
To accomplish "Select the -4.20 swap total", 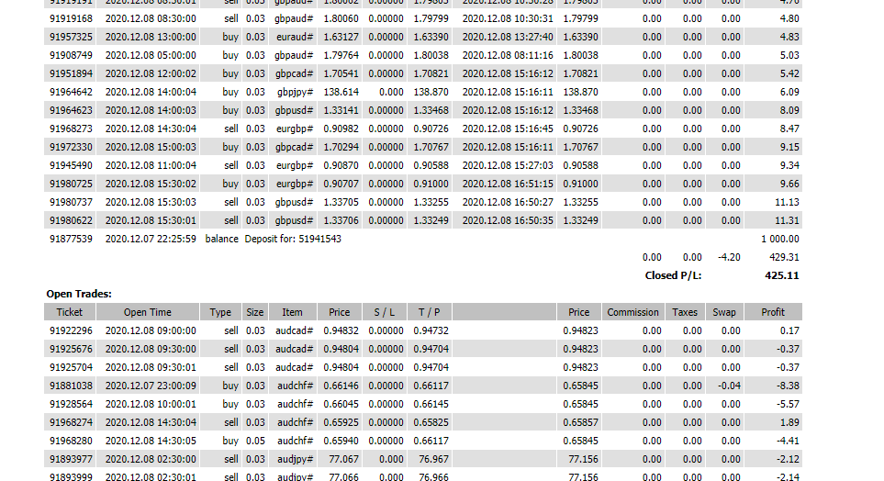I will point(729,257).
